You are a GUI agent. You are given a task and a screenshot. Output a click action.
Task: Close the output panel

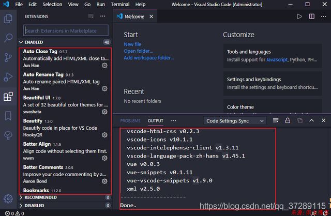[x=323, y=120]
